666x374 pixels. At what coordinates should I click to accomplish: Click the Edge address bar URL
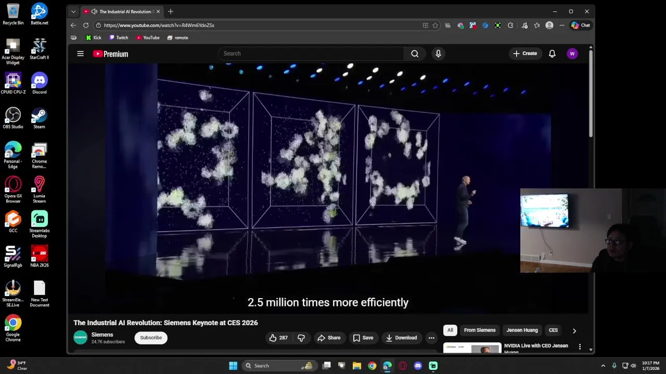pyautogui.click(x=159, y=25)
